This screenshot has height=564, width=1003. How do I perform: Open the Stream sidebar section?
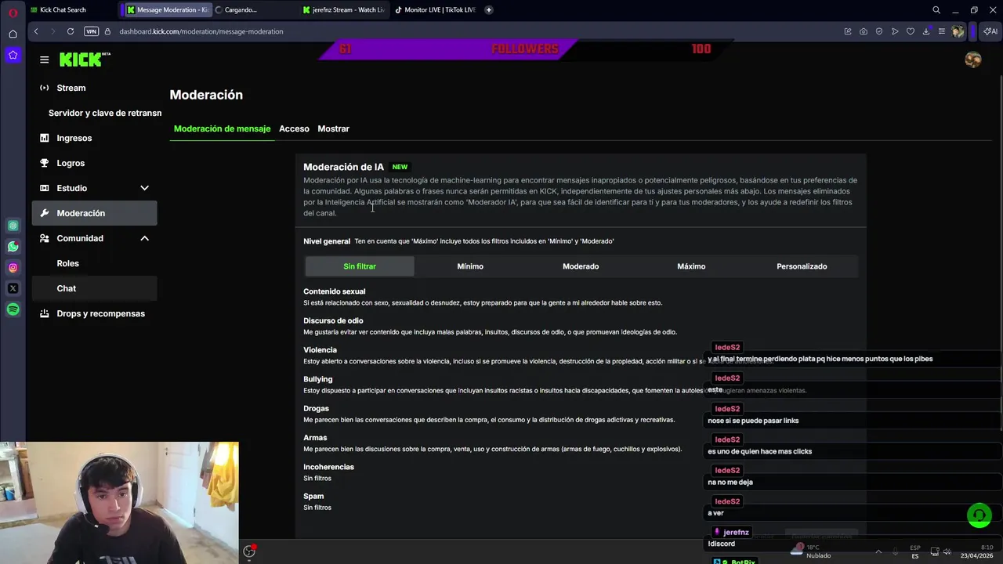click(x=94, y=88)
